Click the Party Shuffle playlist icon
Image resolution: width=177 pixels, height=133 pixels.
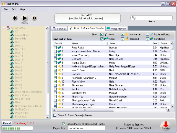(x=12, y=113)
